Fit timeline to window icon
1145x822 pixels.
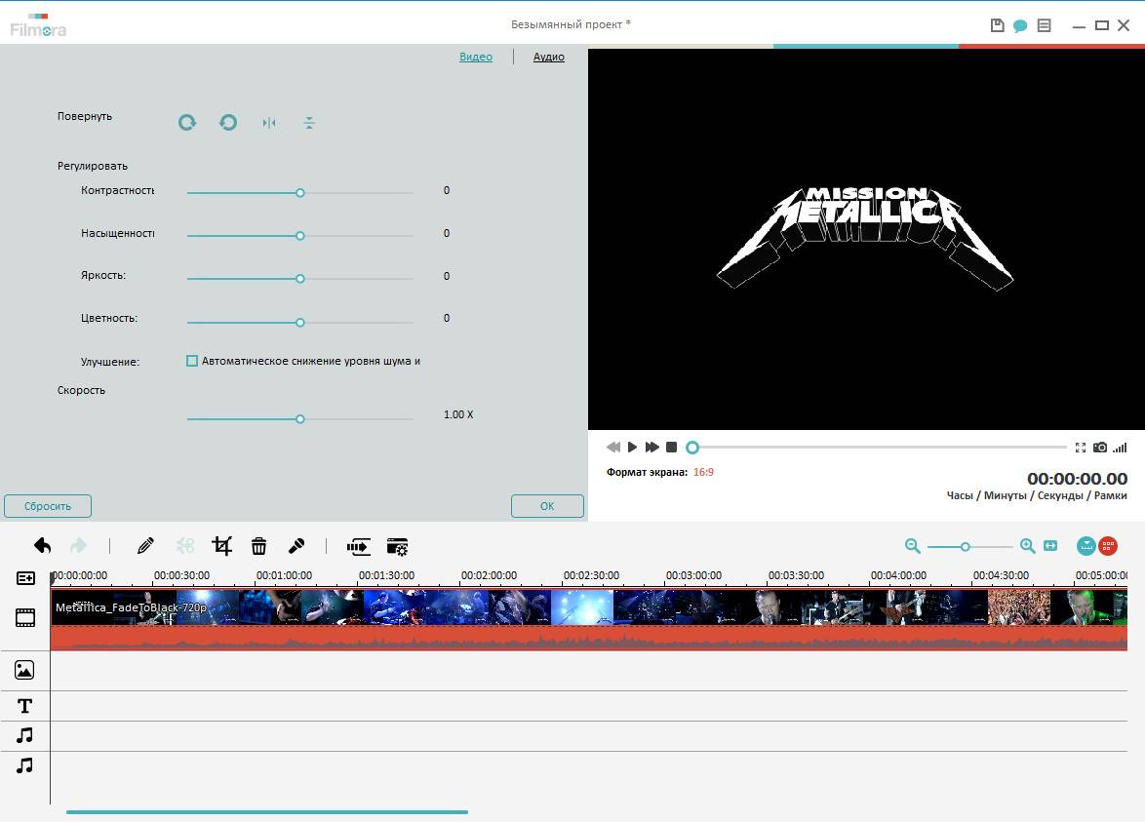1050,545
